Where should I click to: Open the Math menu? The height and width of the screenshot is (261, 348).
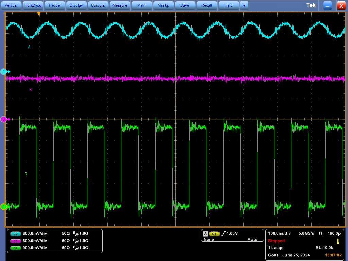141,5
